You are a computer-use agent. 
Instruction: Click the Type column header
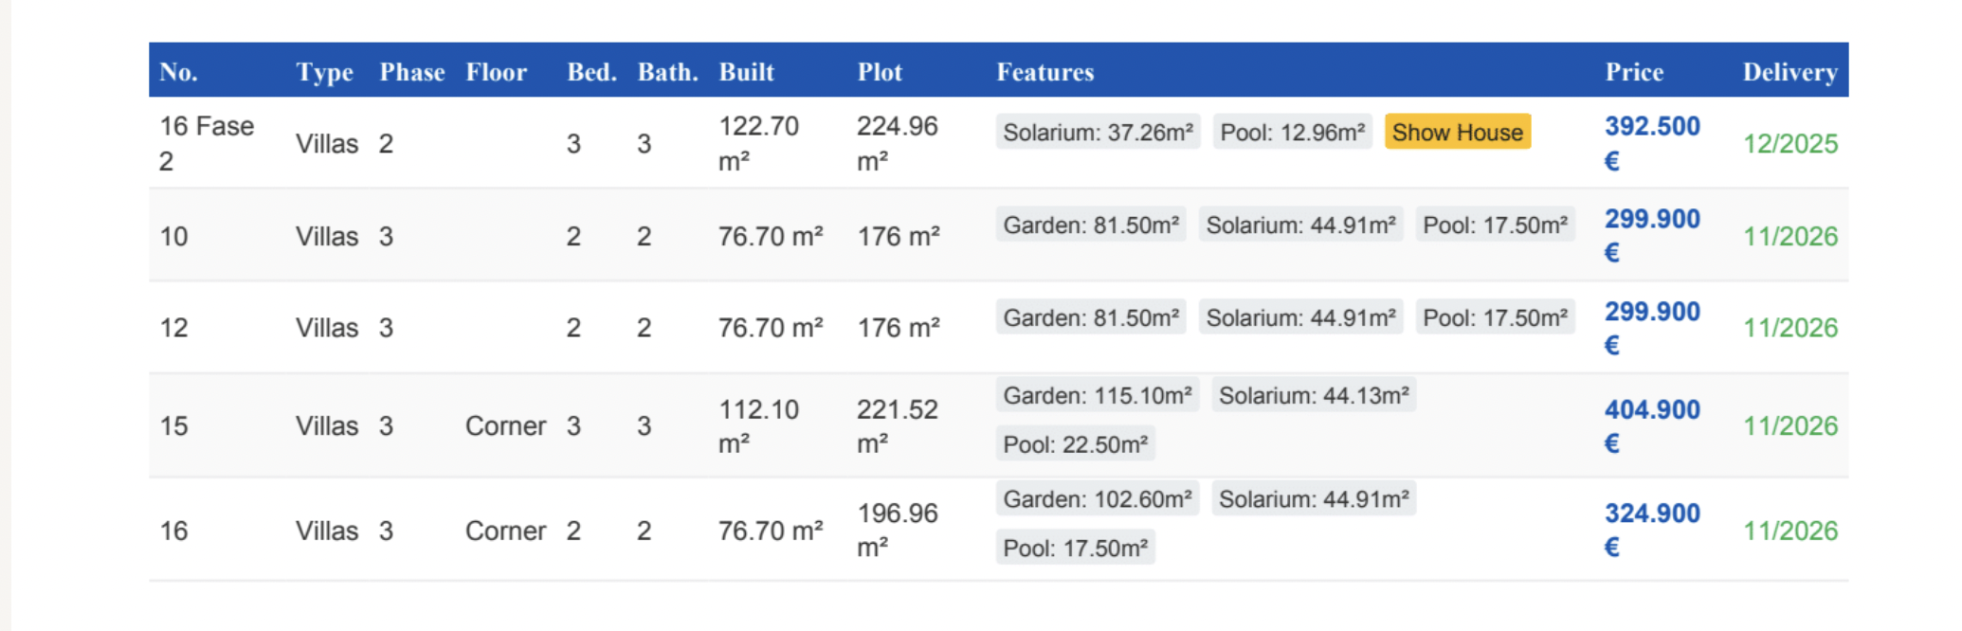tap(324, 72)
